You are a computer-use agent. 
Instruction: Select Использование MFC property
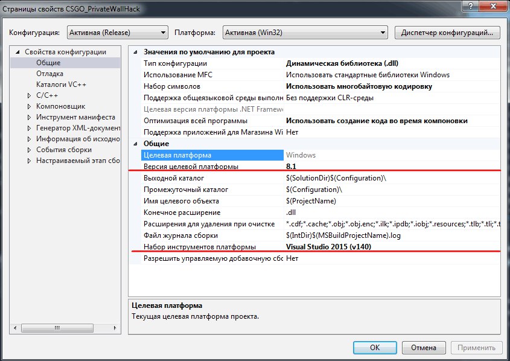tap(178, 75)
